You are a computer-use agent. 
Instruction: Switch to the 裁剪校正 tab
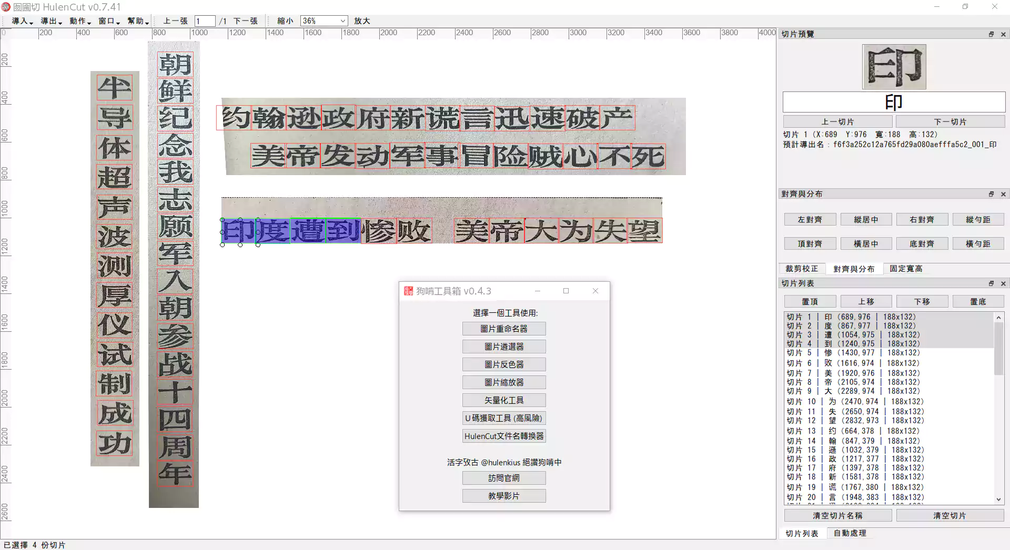coord(802,269)
